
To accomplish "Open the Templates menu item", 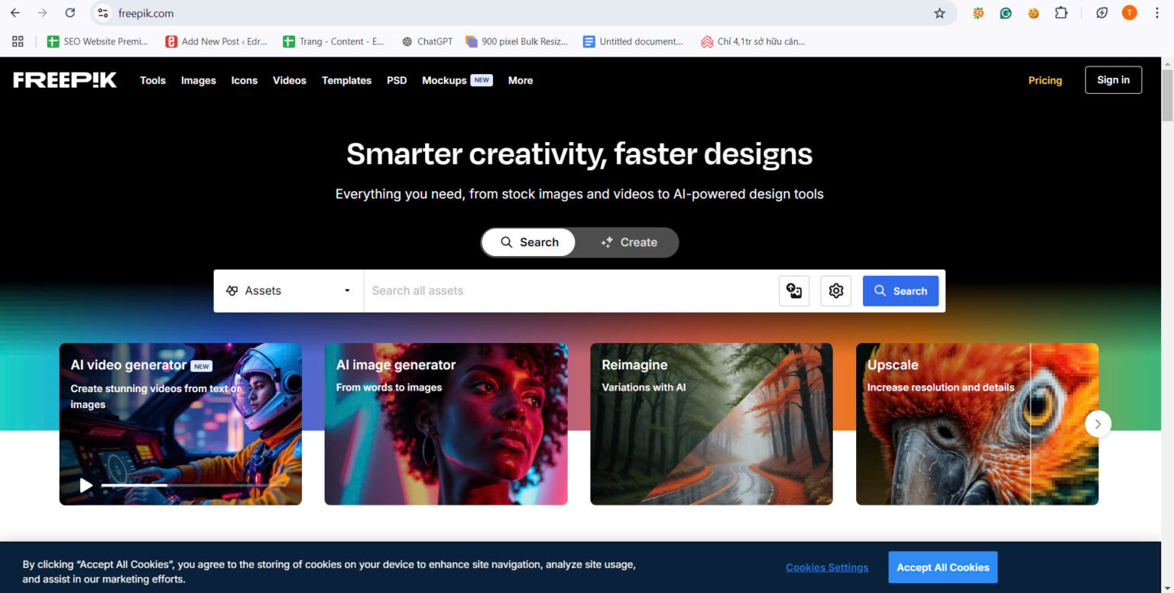I will (x=346, y=80).
